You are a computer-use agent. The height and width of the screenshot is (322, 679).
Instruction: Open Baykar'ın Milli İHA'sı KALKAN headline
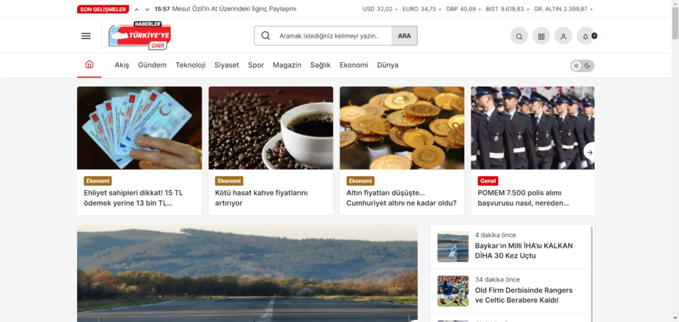[524, 250]
